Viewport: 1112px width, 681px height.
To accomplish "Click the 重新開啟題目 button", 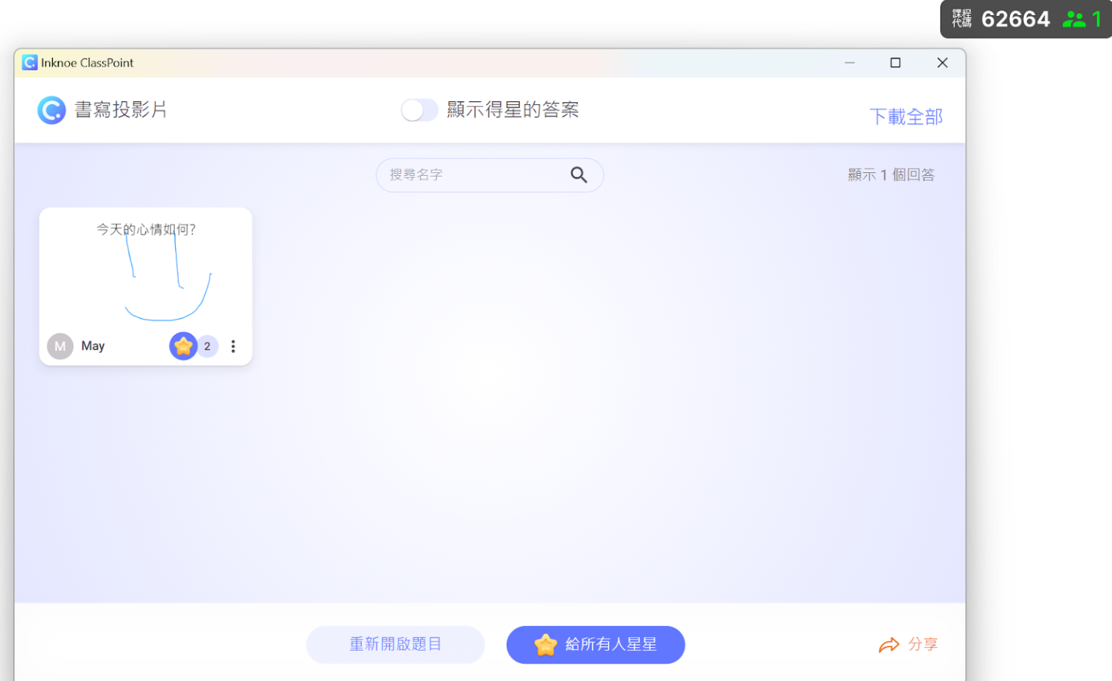I will click(395, 644).
